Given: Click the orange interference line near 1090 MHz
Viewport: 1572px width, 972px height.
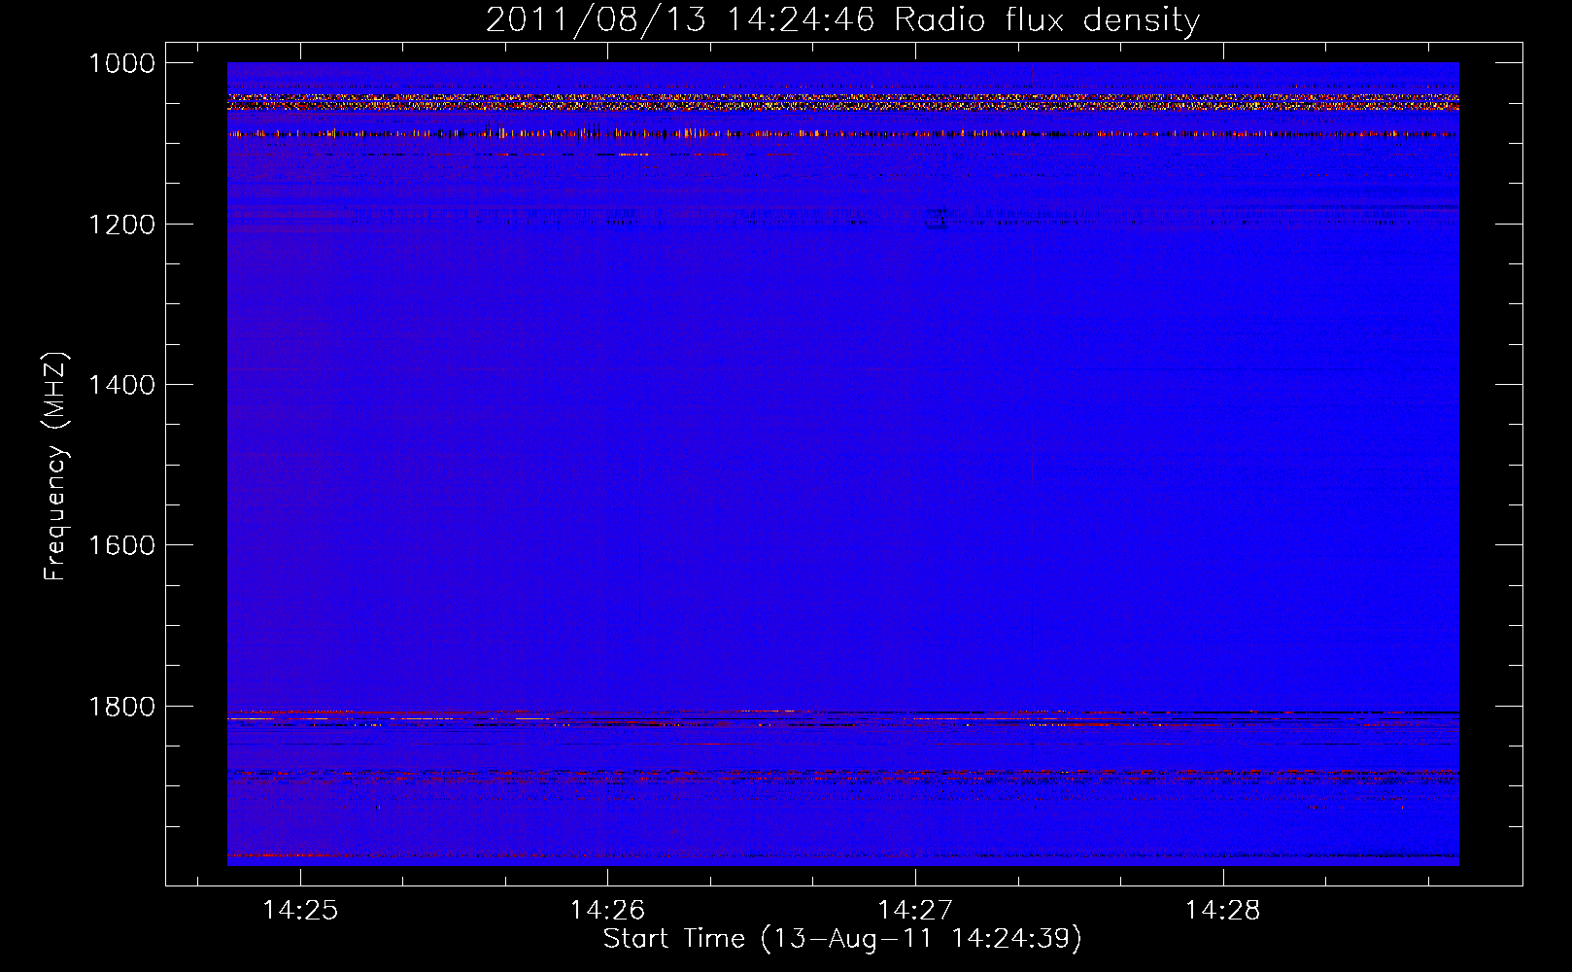Looking at the screenshot, I should coord(842,134).
